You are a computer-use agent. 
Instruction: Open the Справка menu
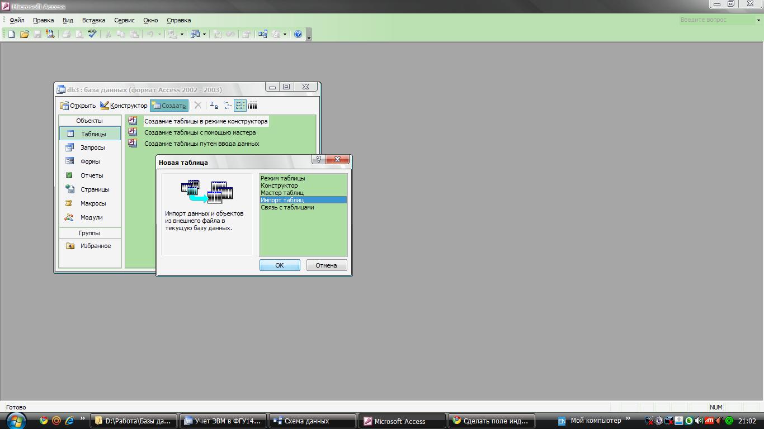178,20
